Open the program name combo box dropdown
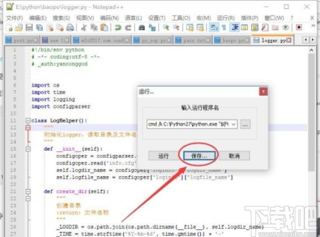320x237 pixels. (x=233, y=124)
